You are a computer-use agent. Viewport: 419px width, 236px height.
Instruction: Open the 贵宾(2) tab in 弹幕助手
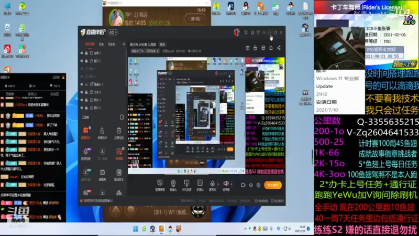[x=32, y=94]
